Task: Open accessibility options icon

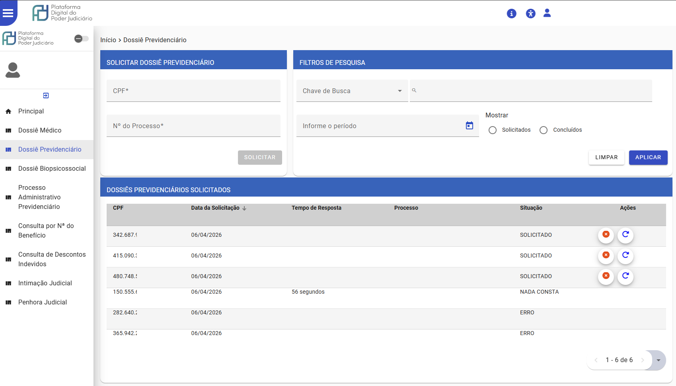Action: click(x=530, y=14)
